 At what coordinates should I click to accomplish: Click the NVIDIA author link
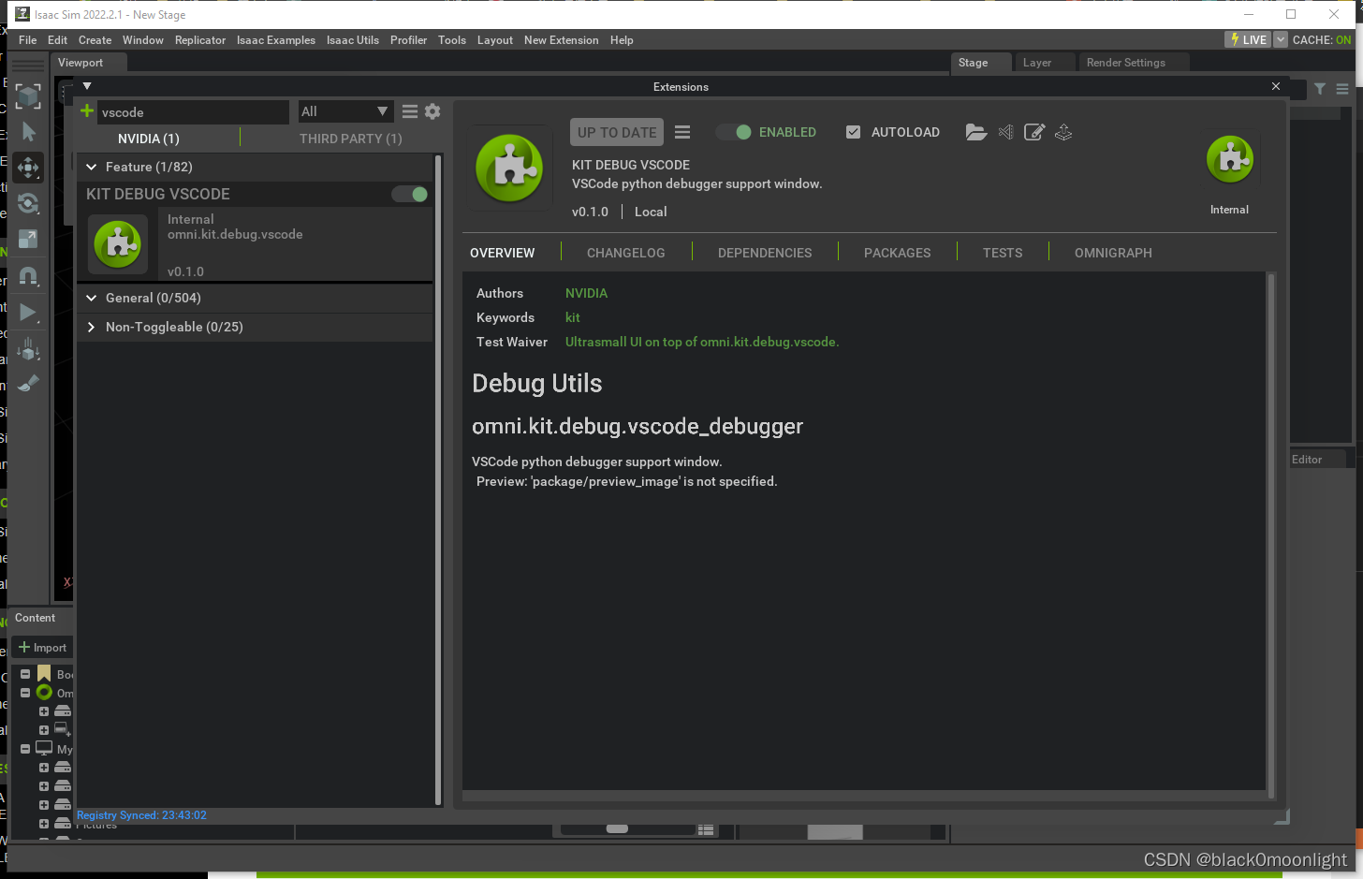pyautogui.click(x=586, y=293)
